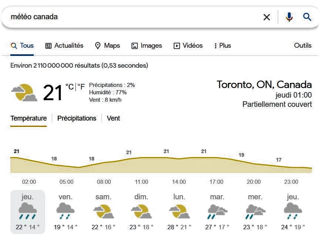Expand the Plus more-options menu
Viewport: 320px width, 237px height.
(x=222, y=46)
